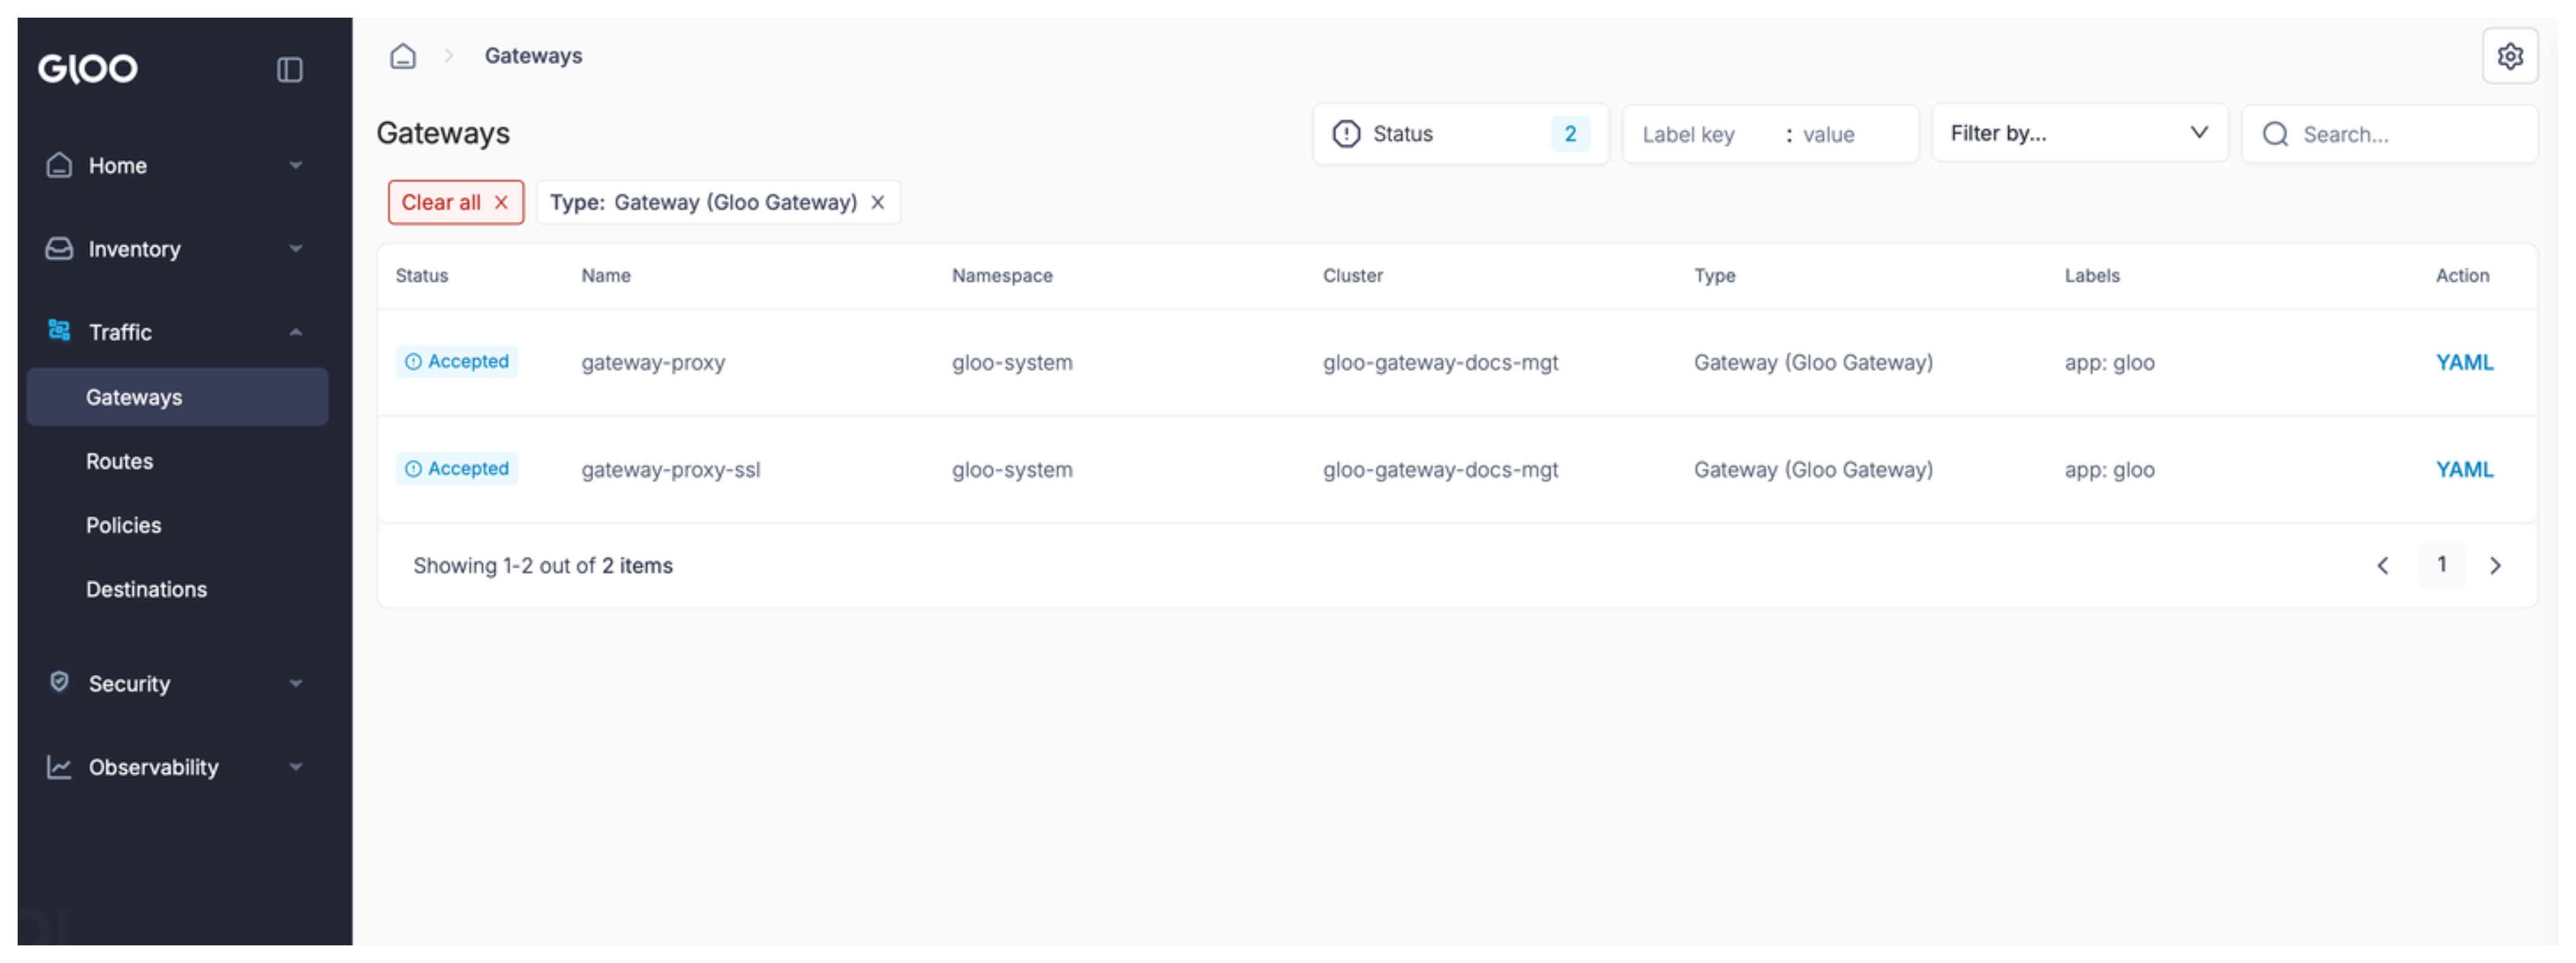The image size is (2576, 963).
Task: Click the info icon on gateway-proxy-ssl status
Action: pos(413,468)
